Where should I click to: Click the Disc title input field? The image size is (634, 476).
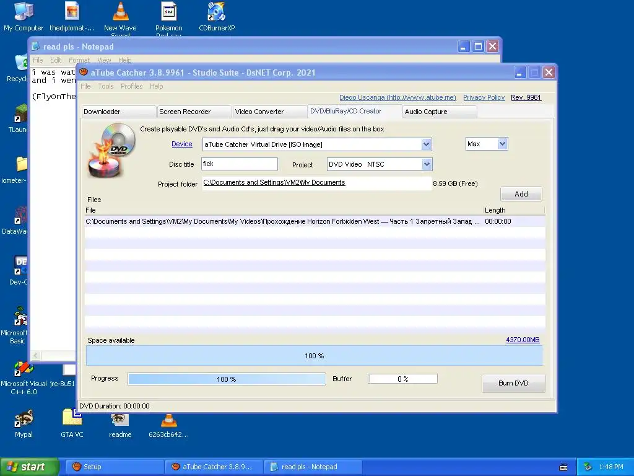pyautogui.click(x=240, y=164)
